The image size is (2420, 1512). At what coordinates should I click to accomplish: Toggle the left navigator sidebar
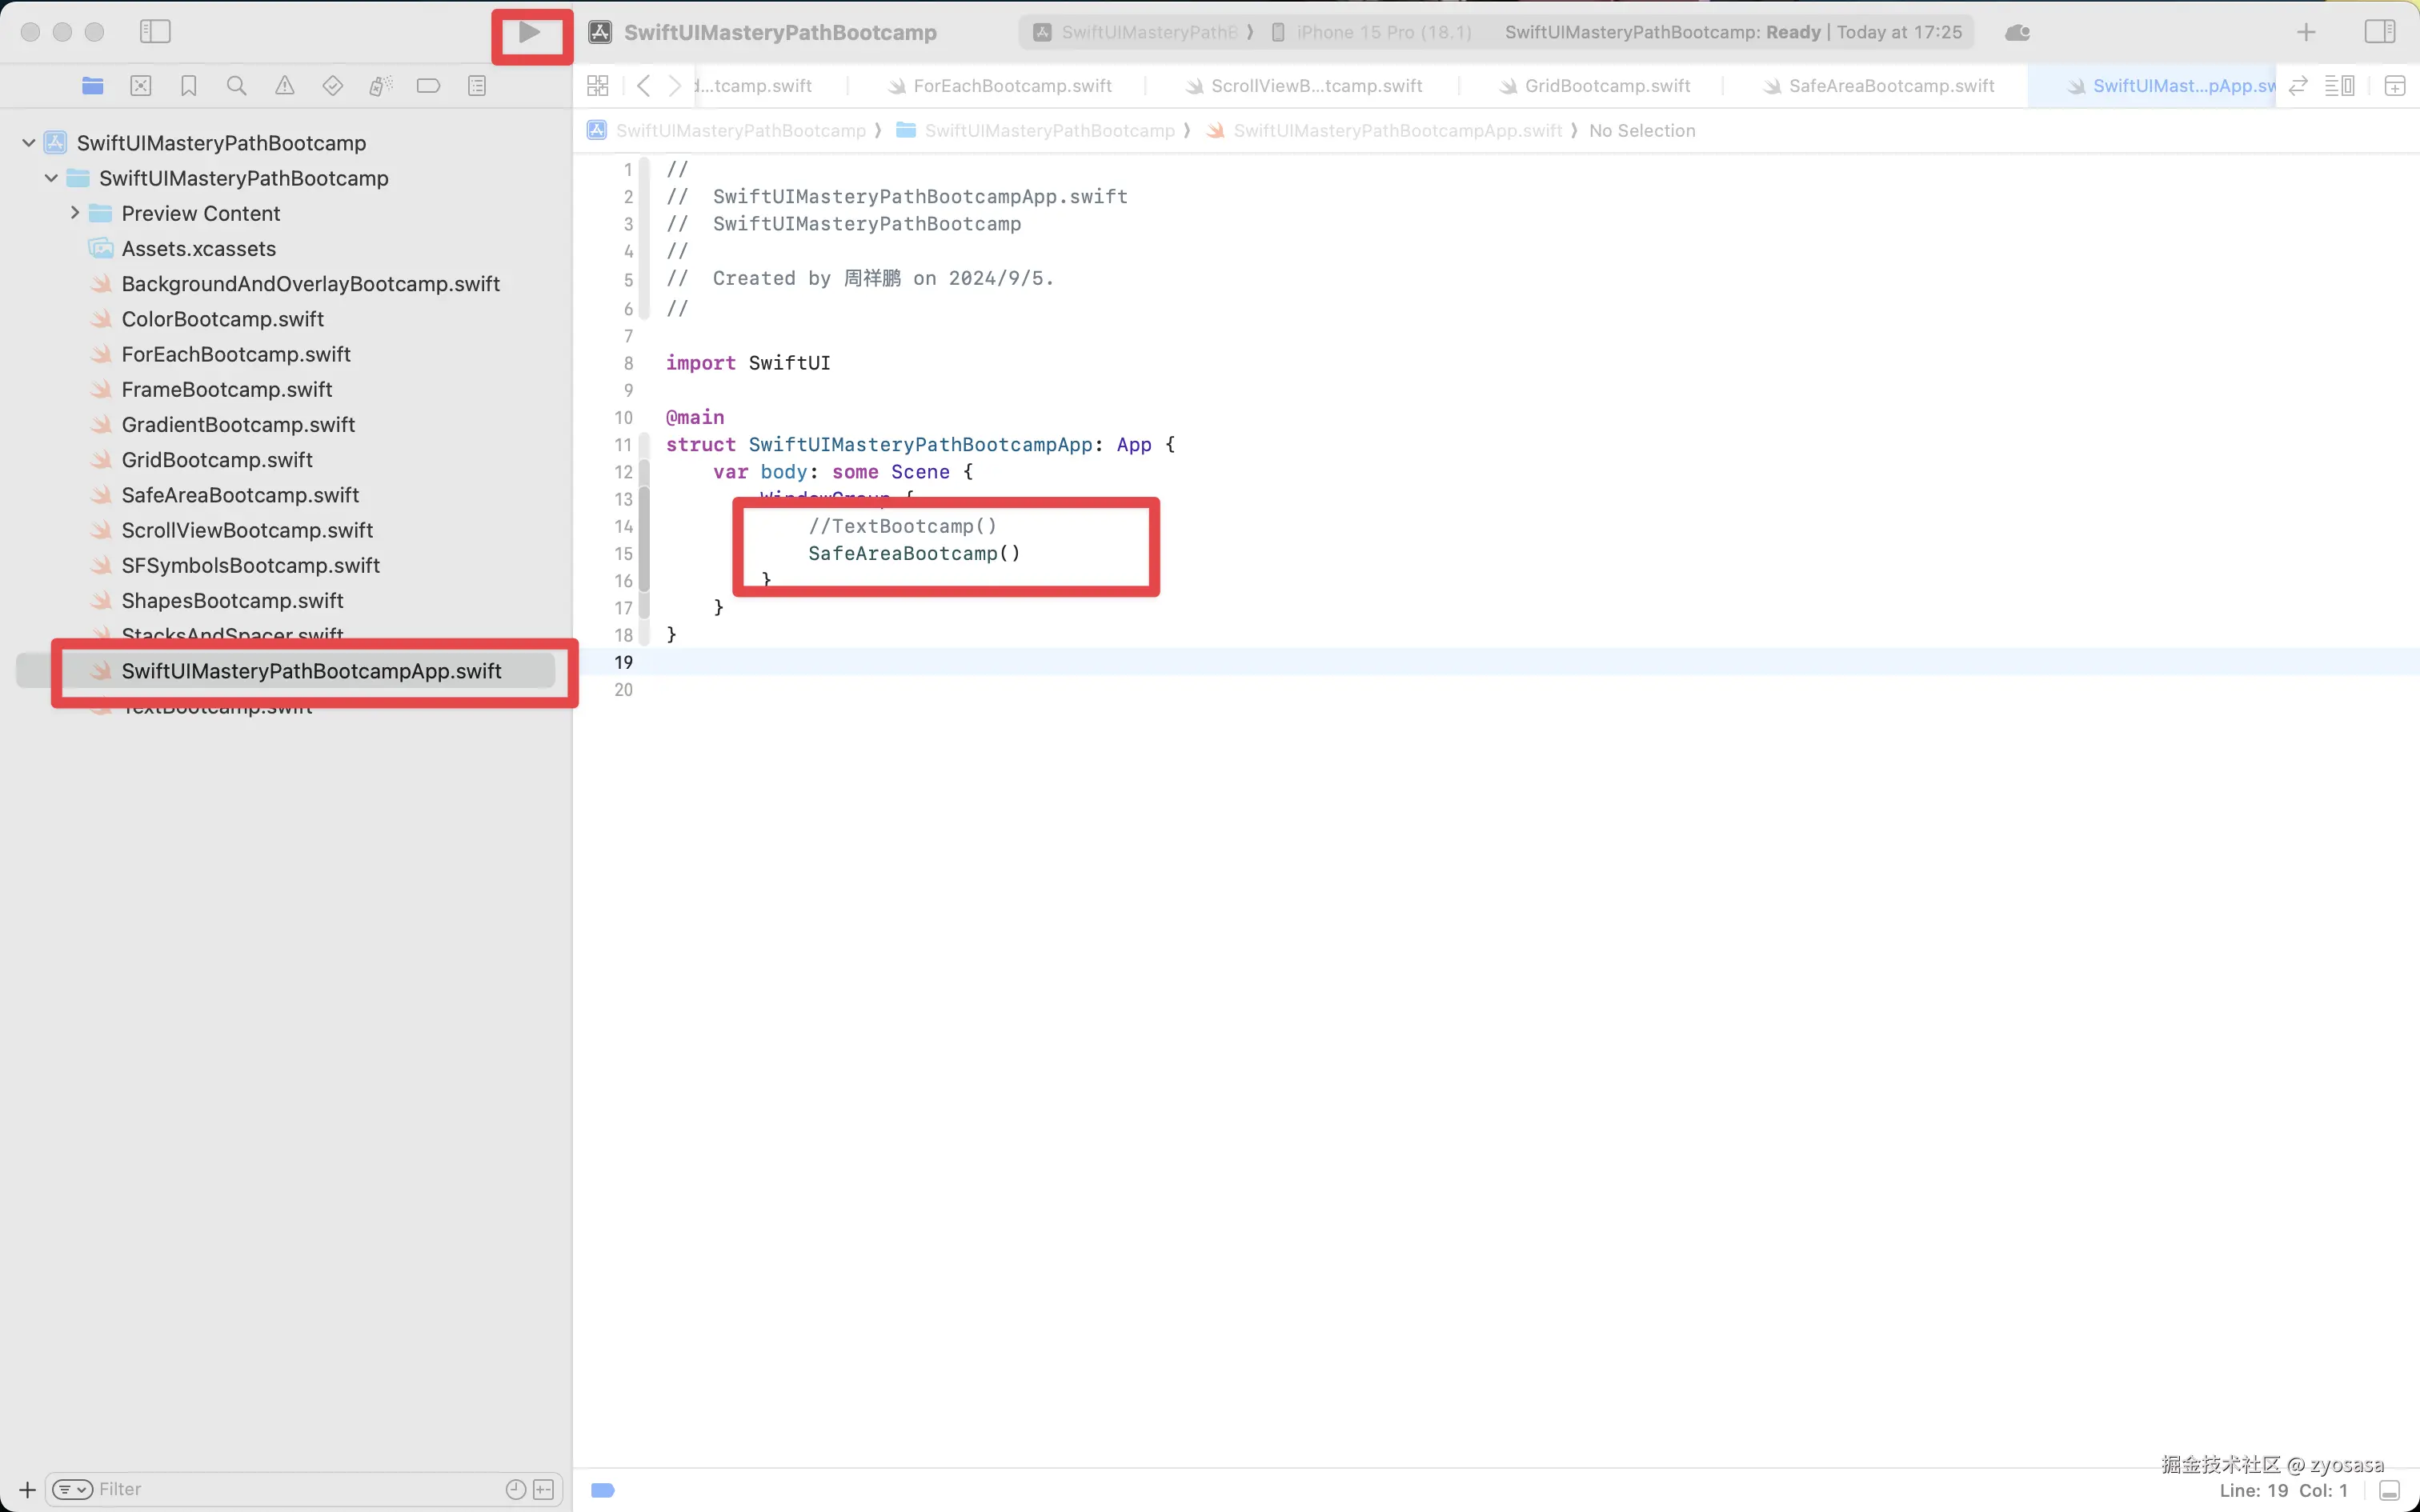click(155, 32)
